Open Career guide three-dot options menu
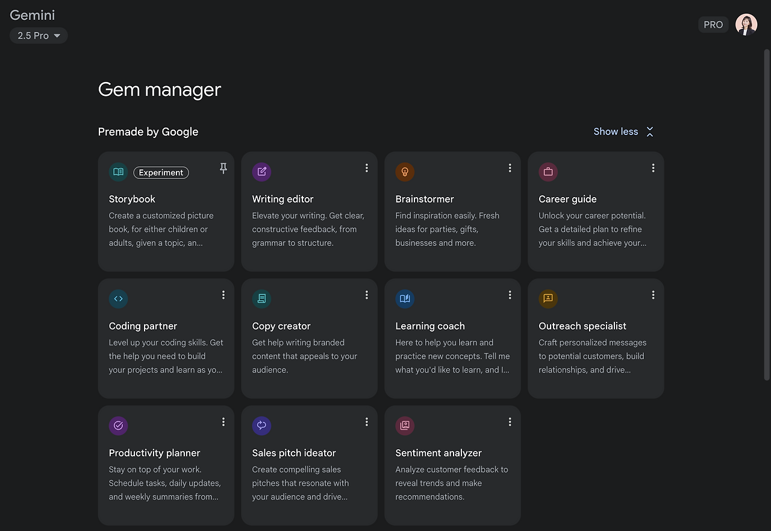 coord(653,168)
